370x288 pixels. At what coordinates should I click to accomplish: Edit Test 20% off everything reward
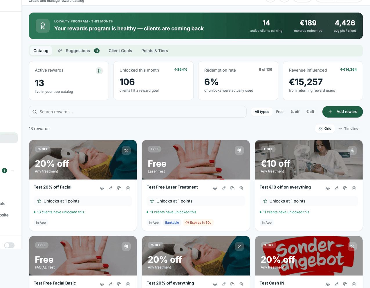224,284
